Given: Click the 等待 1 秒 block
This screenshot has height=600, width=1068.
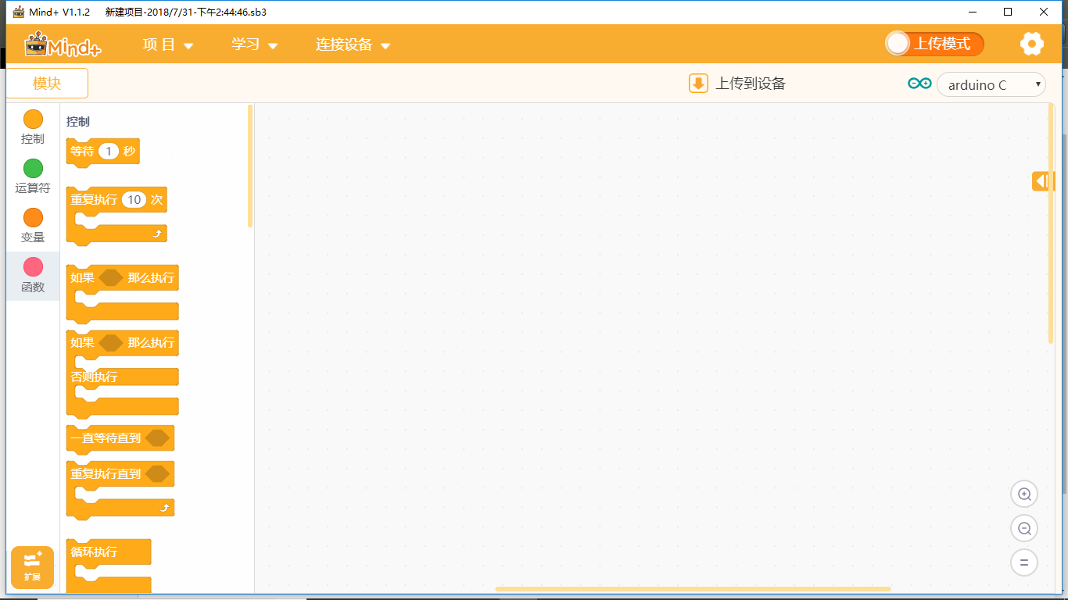Looking at the screenshot, I should click(x=103, y=152).
